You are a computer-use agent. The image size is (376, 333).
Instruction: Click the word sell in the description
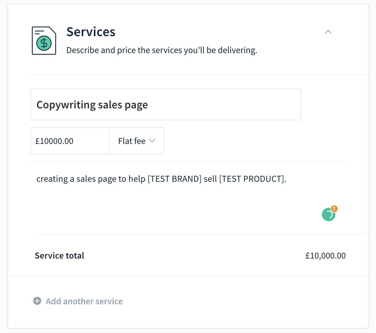pyautogui.click(x=210, y=179)
